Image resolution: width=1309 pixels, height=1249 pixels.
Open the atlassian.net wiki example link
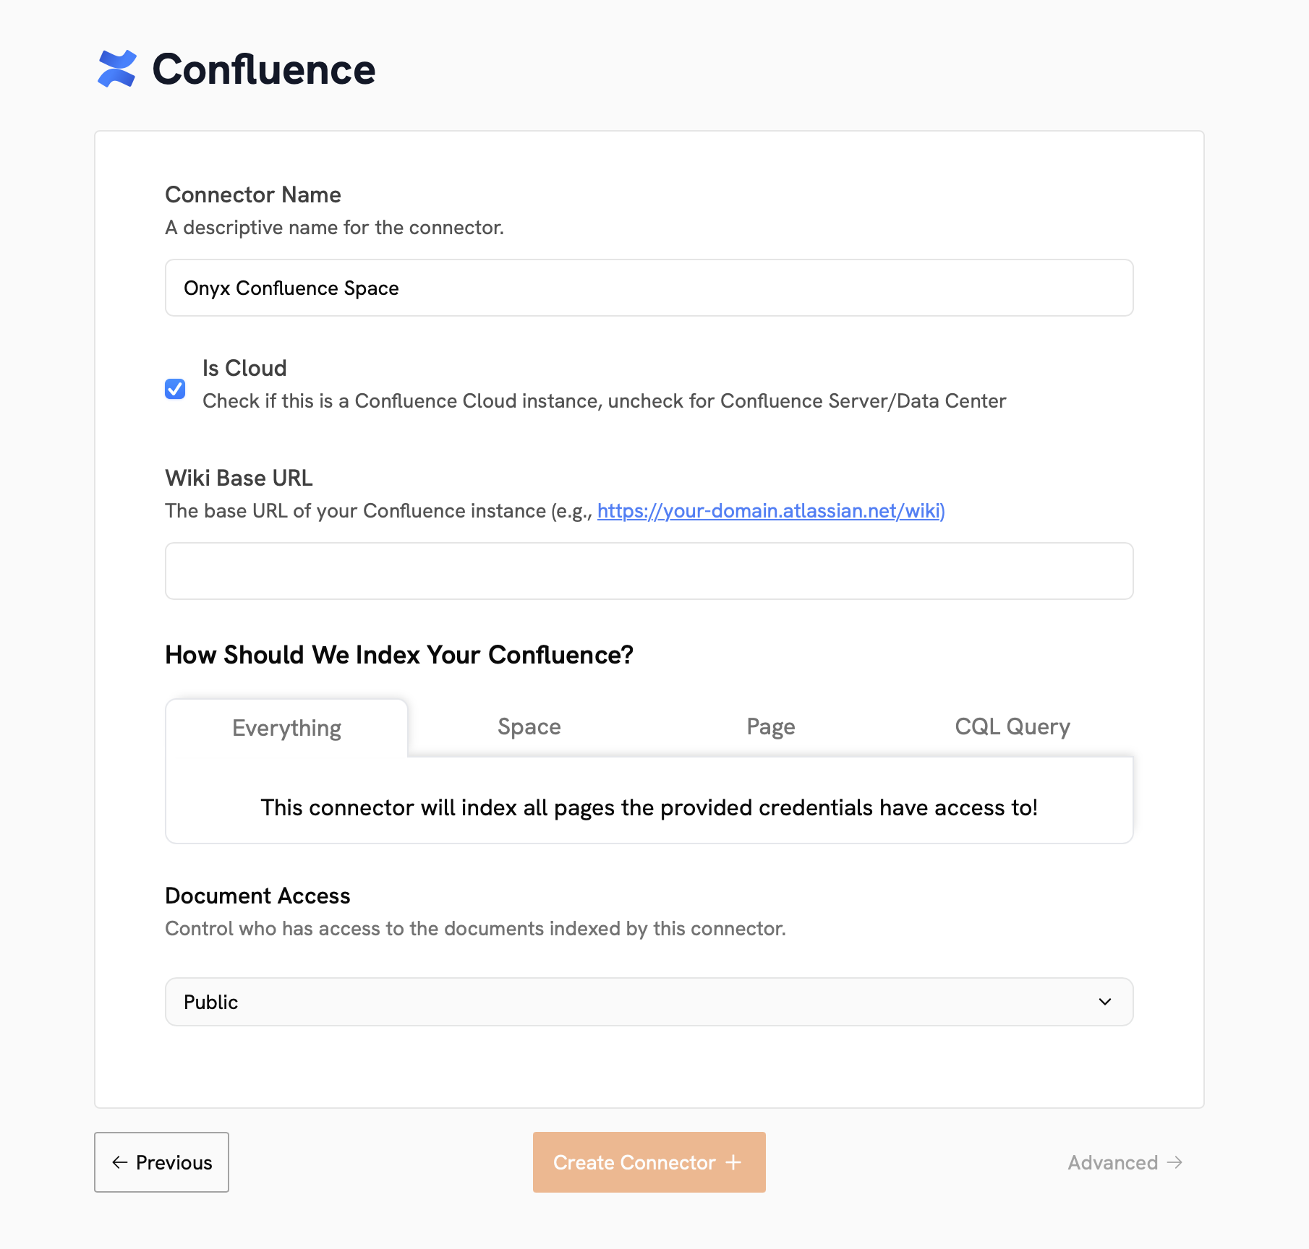[x=770, y=510]
